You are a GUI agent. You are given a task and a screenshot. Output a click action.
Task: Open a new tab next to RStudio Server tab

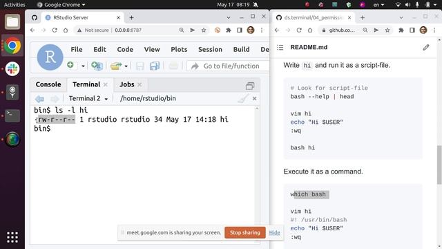point(131,17)
